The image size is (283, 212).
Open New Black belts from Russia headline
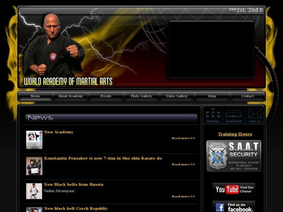(x=74, y=185)
